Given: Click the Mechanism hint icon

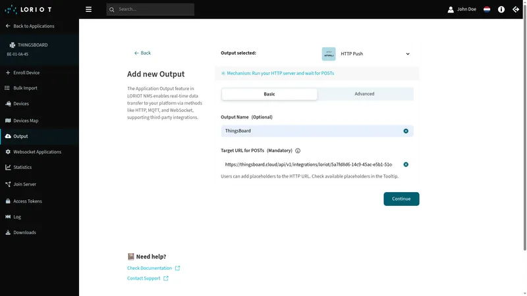Looking at the screenshot, I should pyautogui.click(x=223, y=73).
